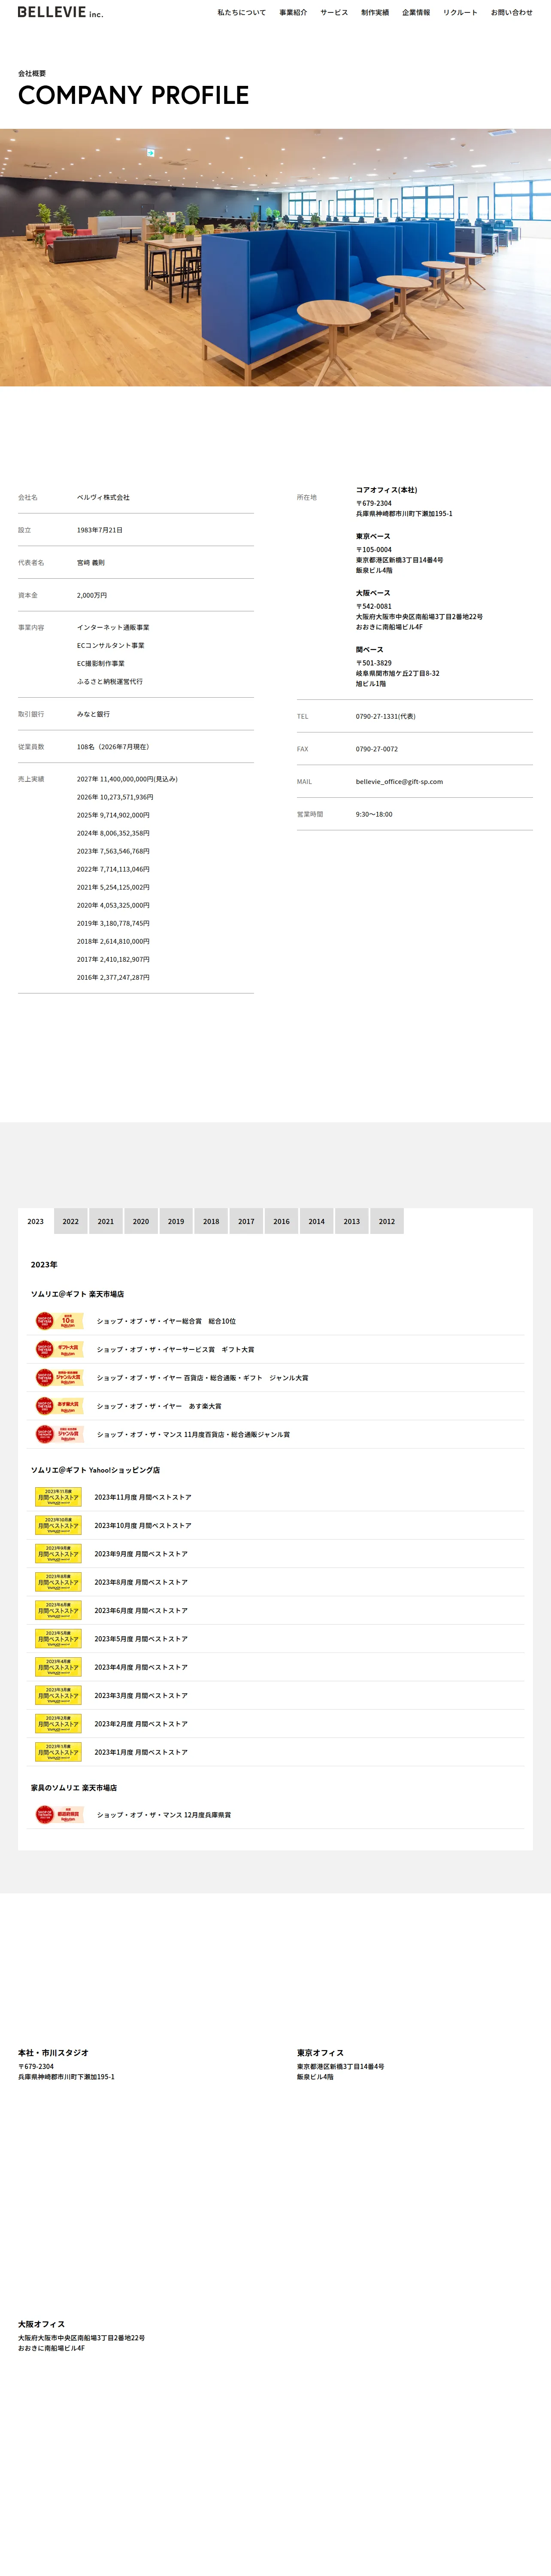Screen dimensions: 551x2576
Task: Click the お問い合わせ link in the header
Action: [x=512, y=13]
